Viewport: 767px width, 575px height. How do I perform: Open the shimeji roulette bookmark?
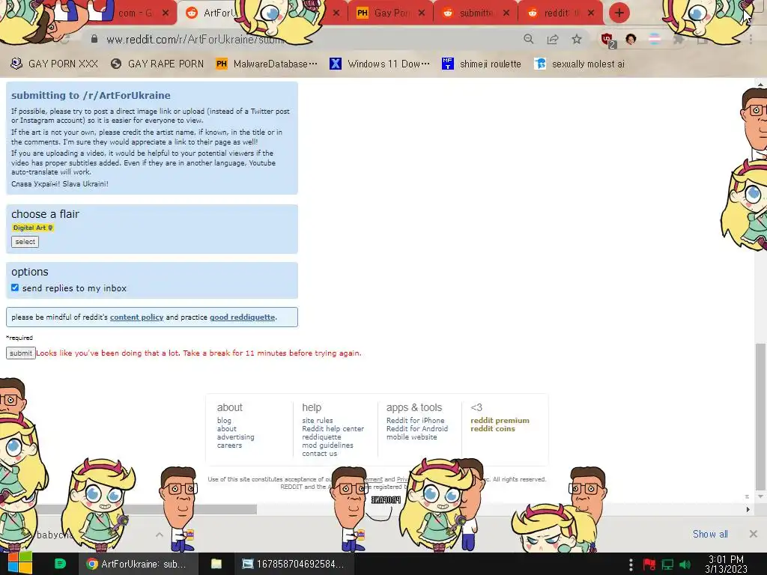482,64
